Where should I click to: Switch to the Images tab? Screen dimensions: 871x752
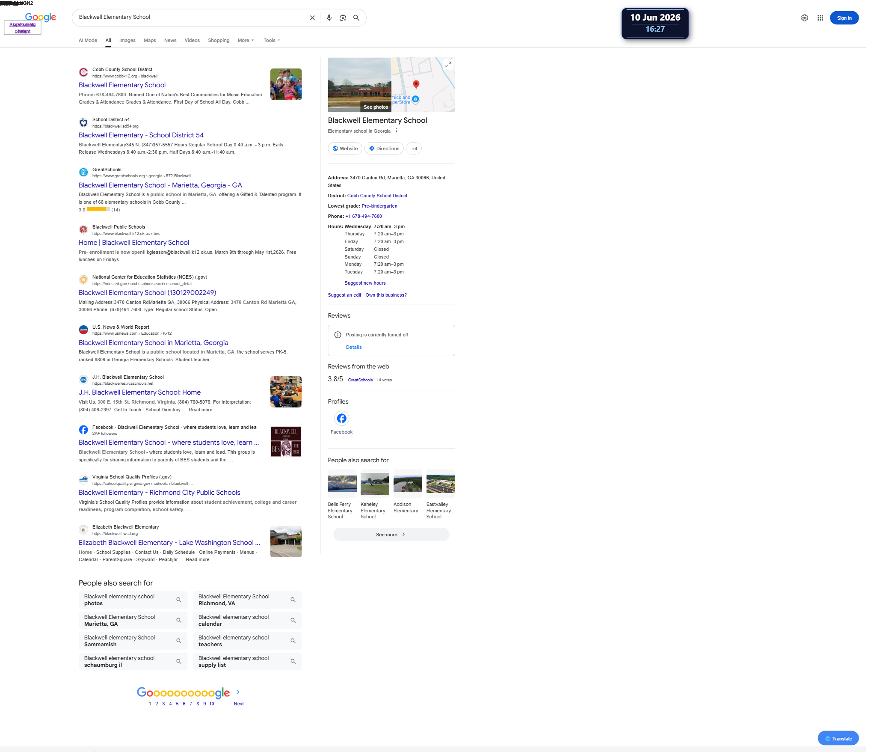click(127, 40)
